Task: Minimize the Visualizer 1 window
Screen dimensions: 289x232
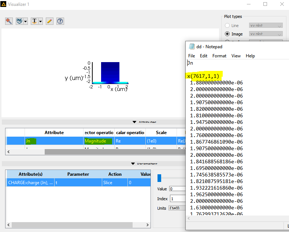Action: 249,4
